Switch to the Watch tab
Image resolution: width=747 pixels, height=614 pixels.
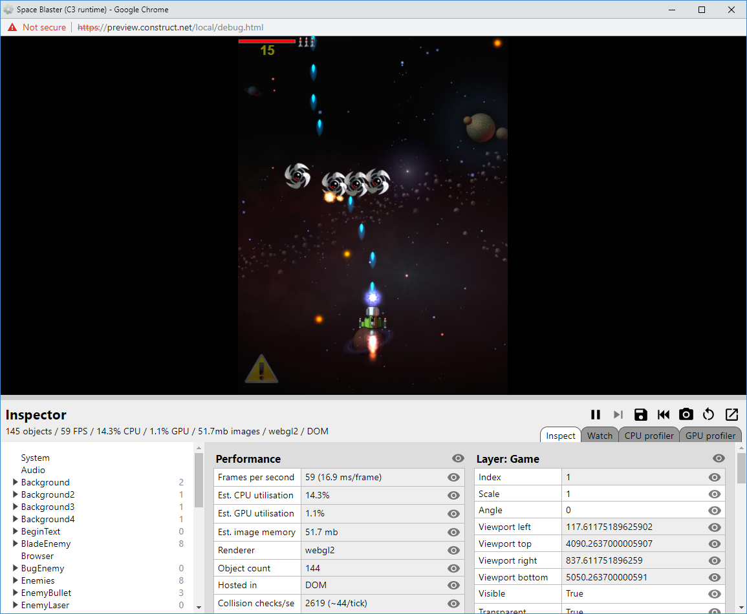[x=600, y=436]
